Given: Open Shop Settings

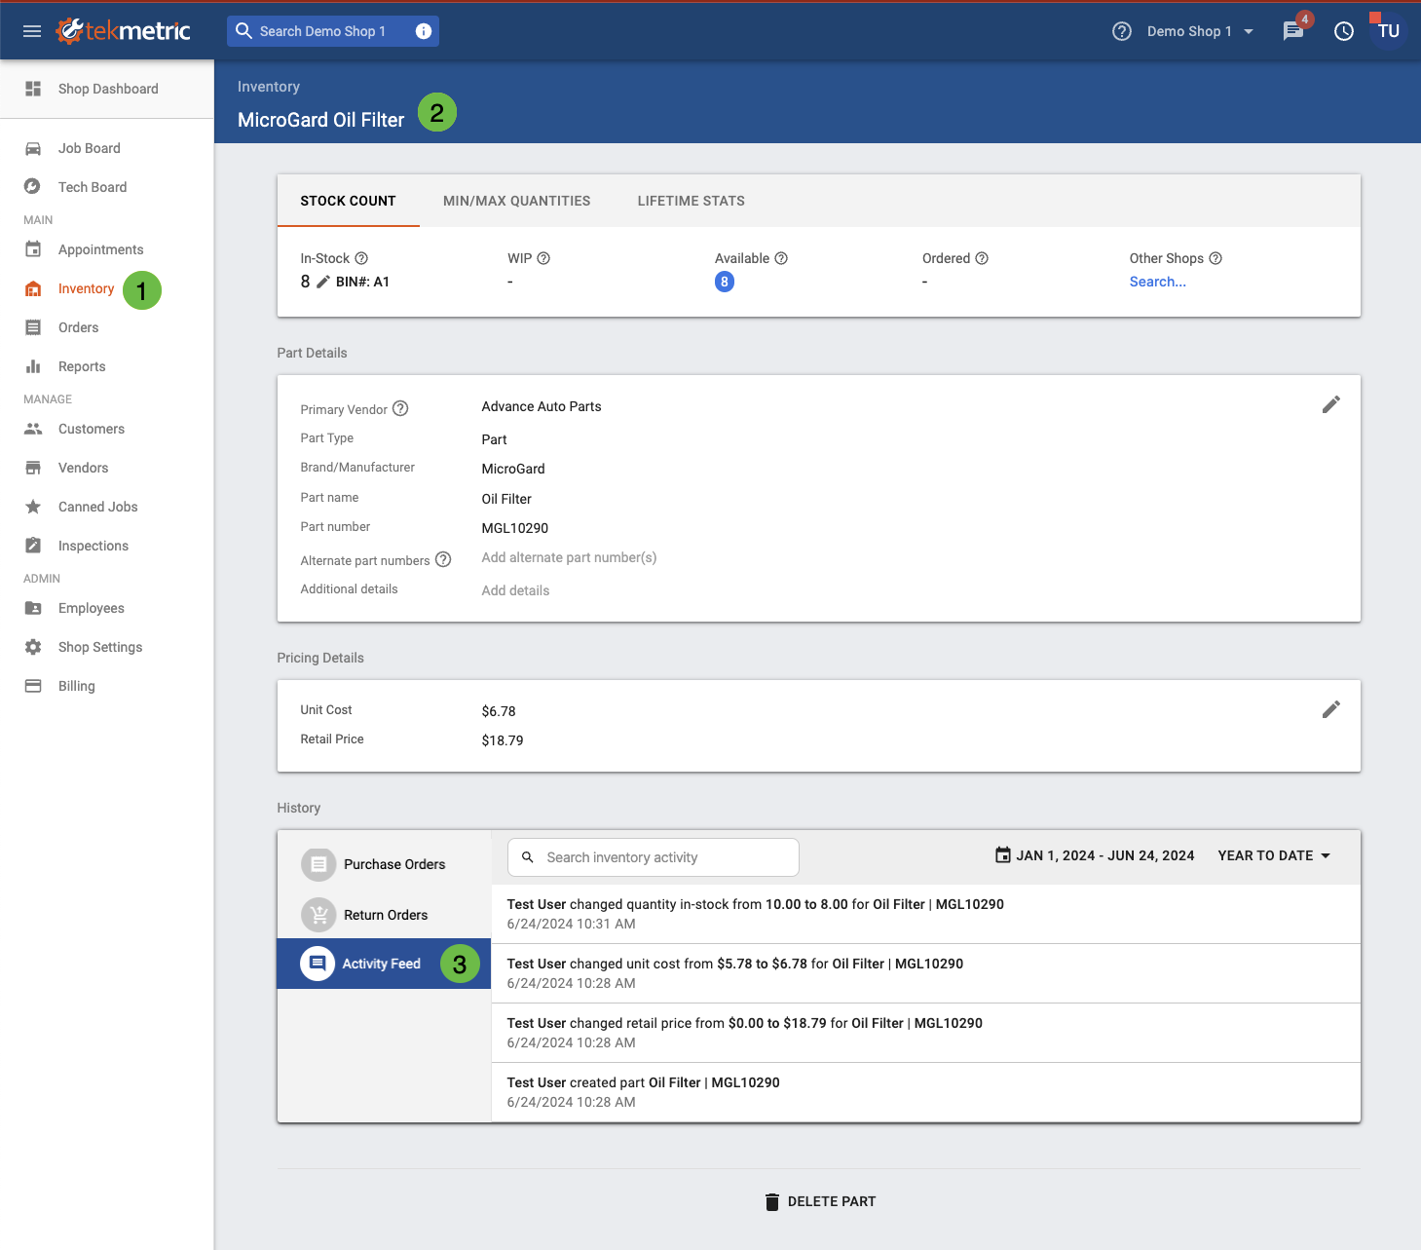Looking at the screenshot, I should pyautogui.click(x=107, y=647).
